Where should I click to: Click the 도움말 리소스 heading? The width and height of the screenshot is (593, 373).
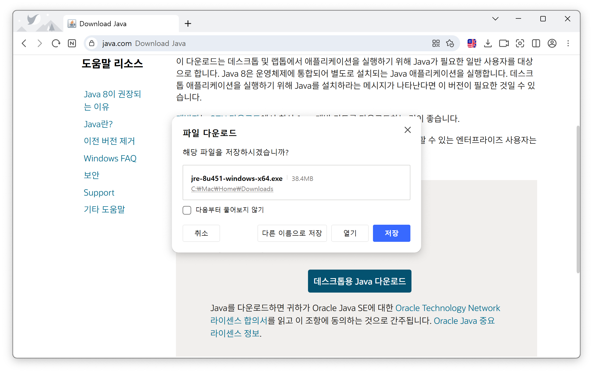[x=112, y=64]
